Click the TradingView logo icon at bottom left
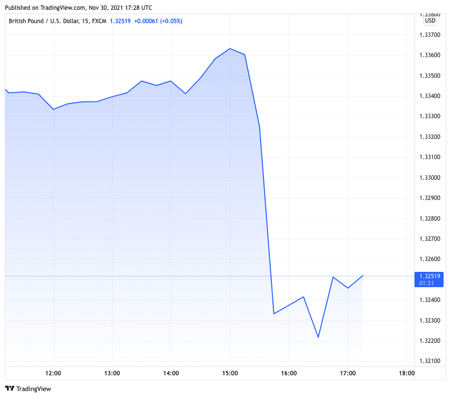Image resolution: width=451 pixels, height=397 pixels. tap(9, 389)
